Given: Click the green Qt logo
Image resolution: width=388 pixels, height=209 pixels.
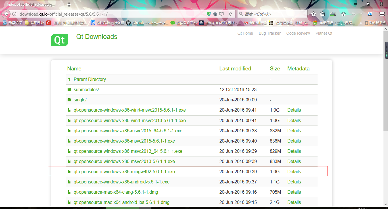Looking at the screenshot, I should [59, 40].
